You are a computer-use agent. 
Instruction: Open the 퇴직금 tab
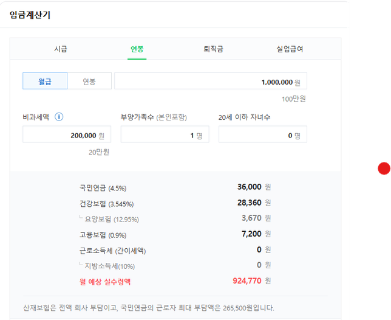pyautogui.click(x=213, y=49)
